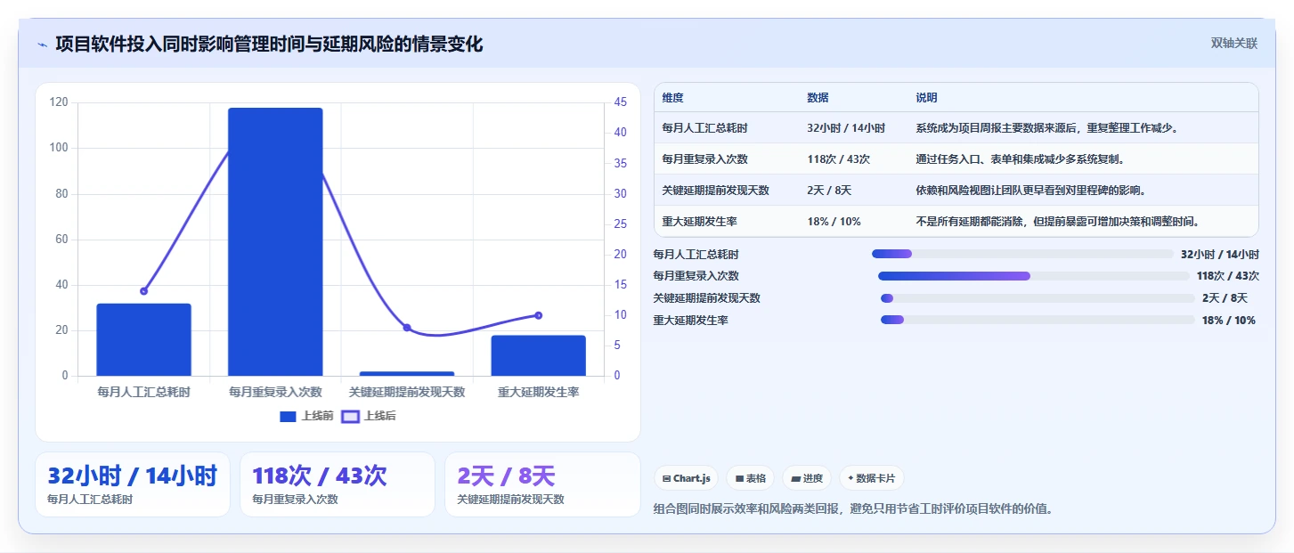Click the x-axis label 关键延期提前发现天数
This screenshot has height=553, width=1294.
407,392
